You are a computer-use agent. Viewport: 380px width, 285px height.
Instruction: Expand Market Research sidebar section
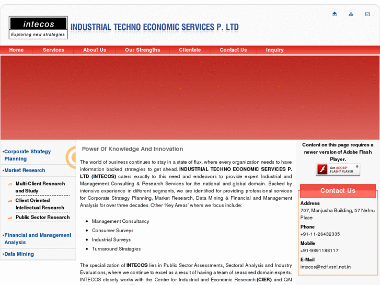point(24,170)
